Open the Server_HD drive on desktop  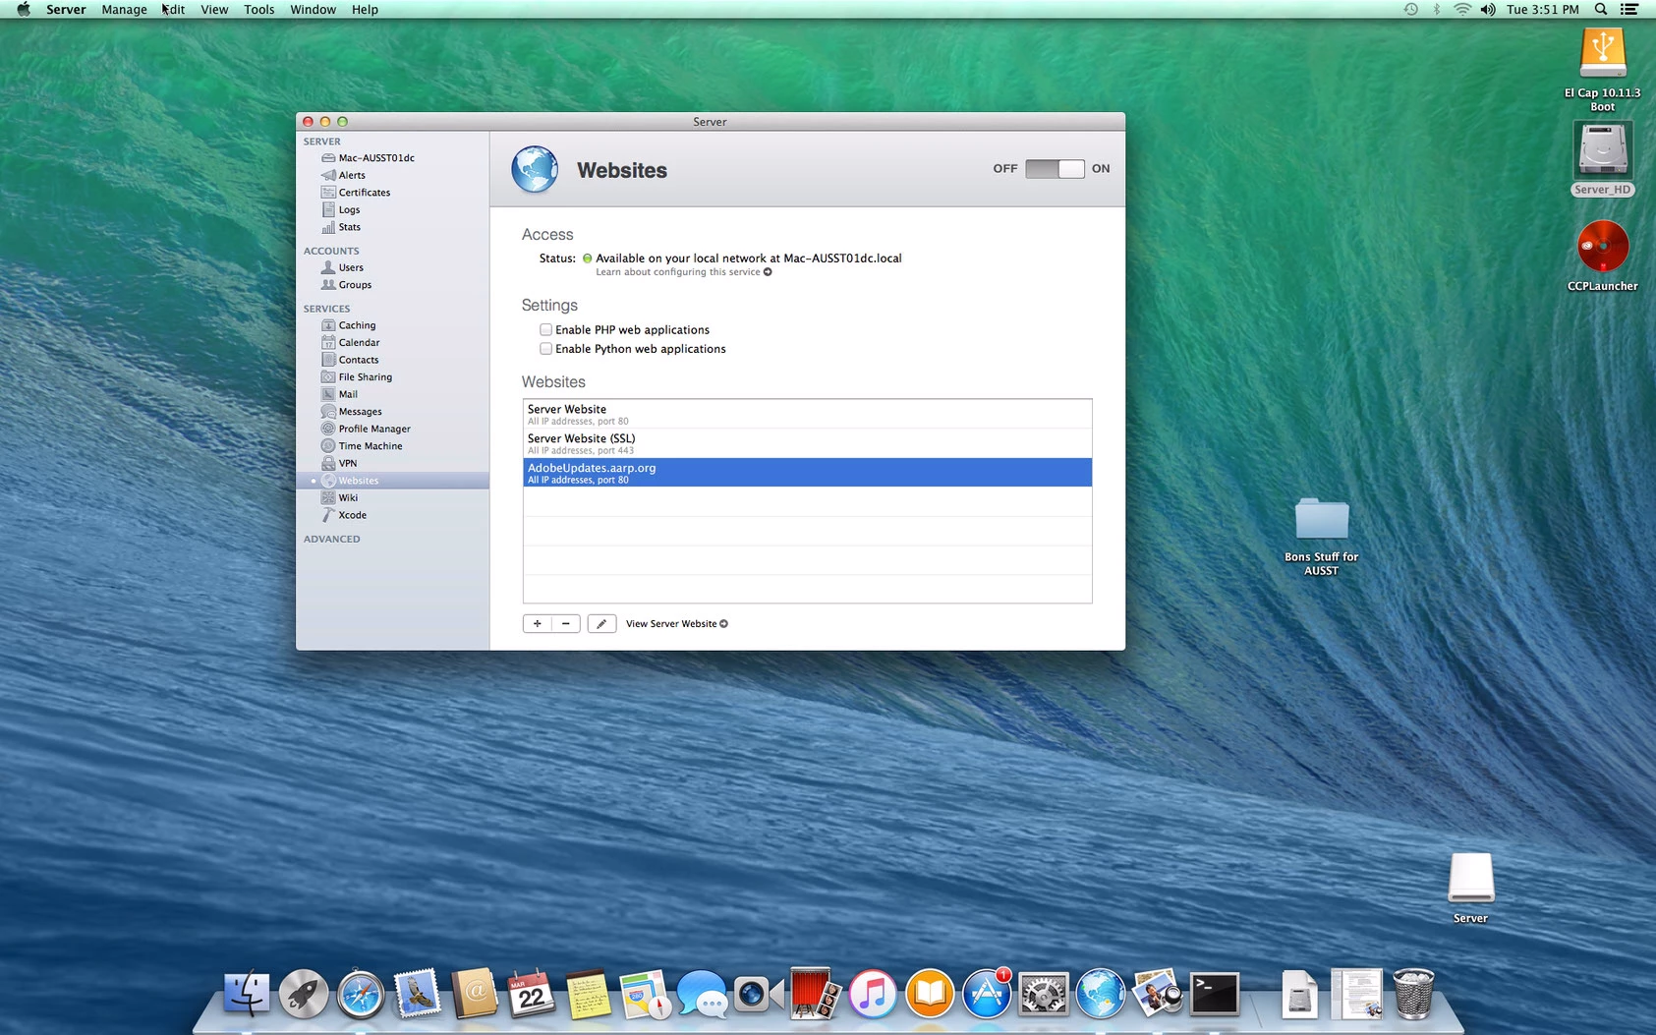point(1603,159)
